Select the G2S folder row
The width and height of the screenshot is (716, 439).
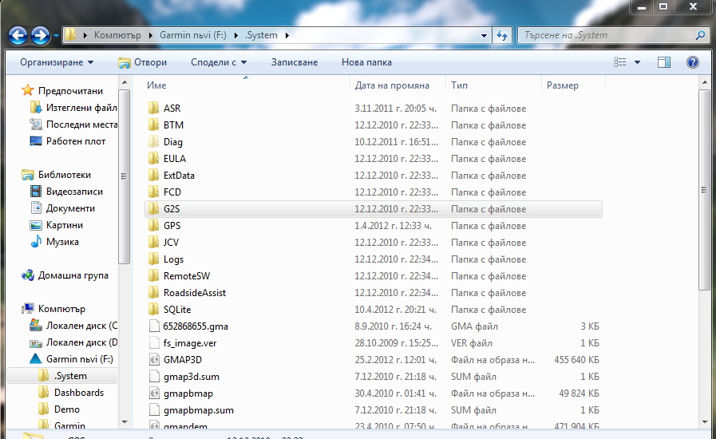coord(374,209)
